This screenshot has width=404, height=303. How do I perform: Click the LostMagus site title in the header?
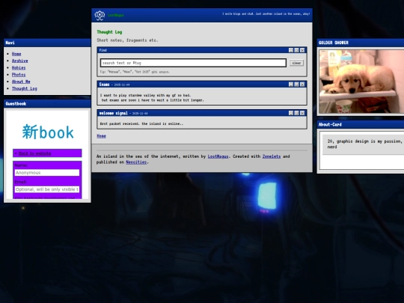point(116,15)
